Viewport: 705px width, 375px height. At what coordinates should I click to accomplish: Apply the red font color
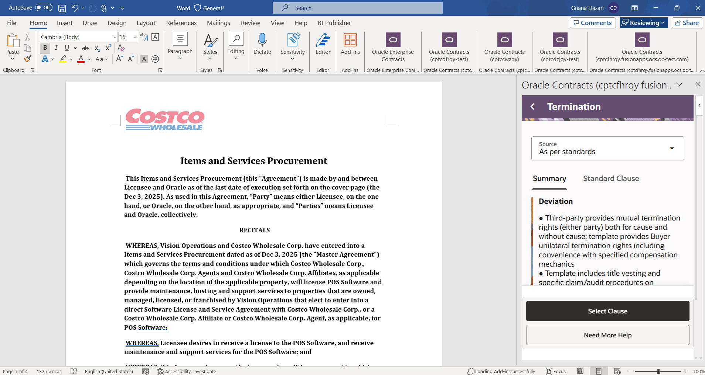pyautogui.click(x=81, y=59)
